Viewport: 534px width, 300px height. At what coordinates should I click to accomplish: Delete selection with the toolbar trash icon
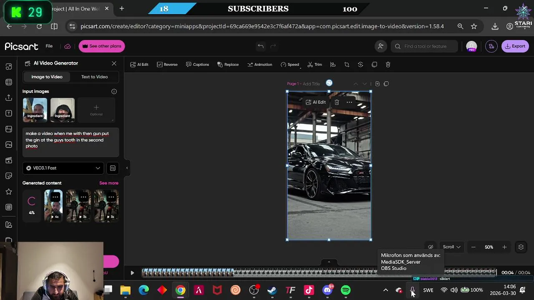pyautogui.click(x=388, y=65)
